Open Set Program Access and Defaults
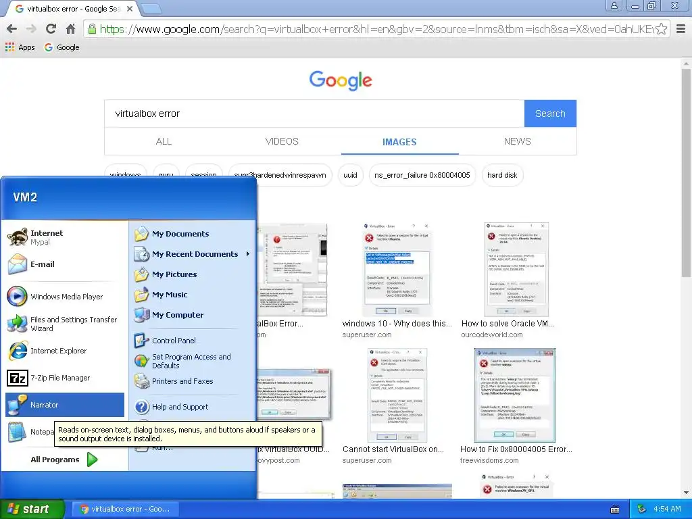The width and height of the screenshot is (692, 519). pos(193,361)
